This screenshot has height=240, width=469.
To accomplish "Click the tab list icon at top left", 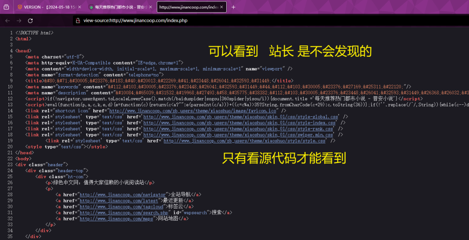I will tap(6, 7).
